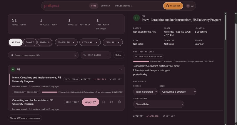This screenshot has width=237, height=125.
Task: Open the Term not stated season dropdown
Action: click(145, 92)
